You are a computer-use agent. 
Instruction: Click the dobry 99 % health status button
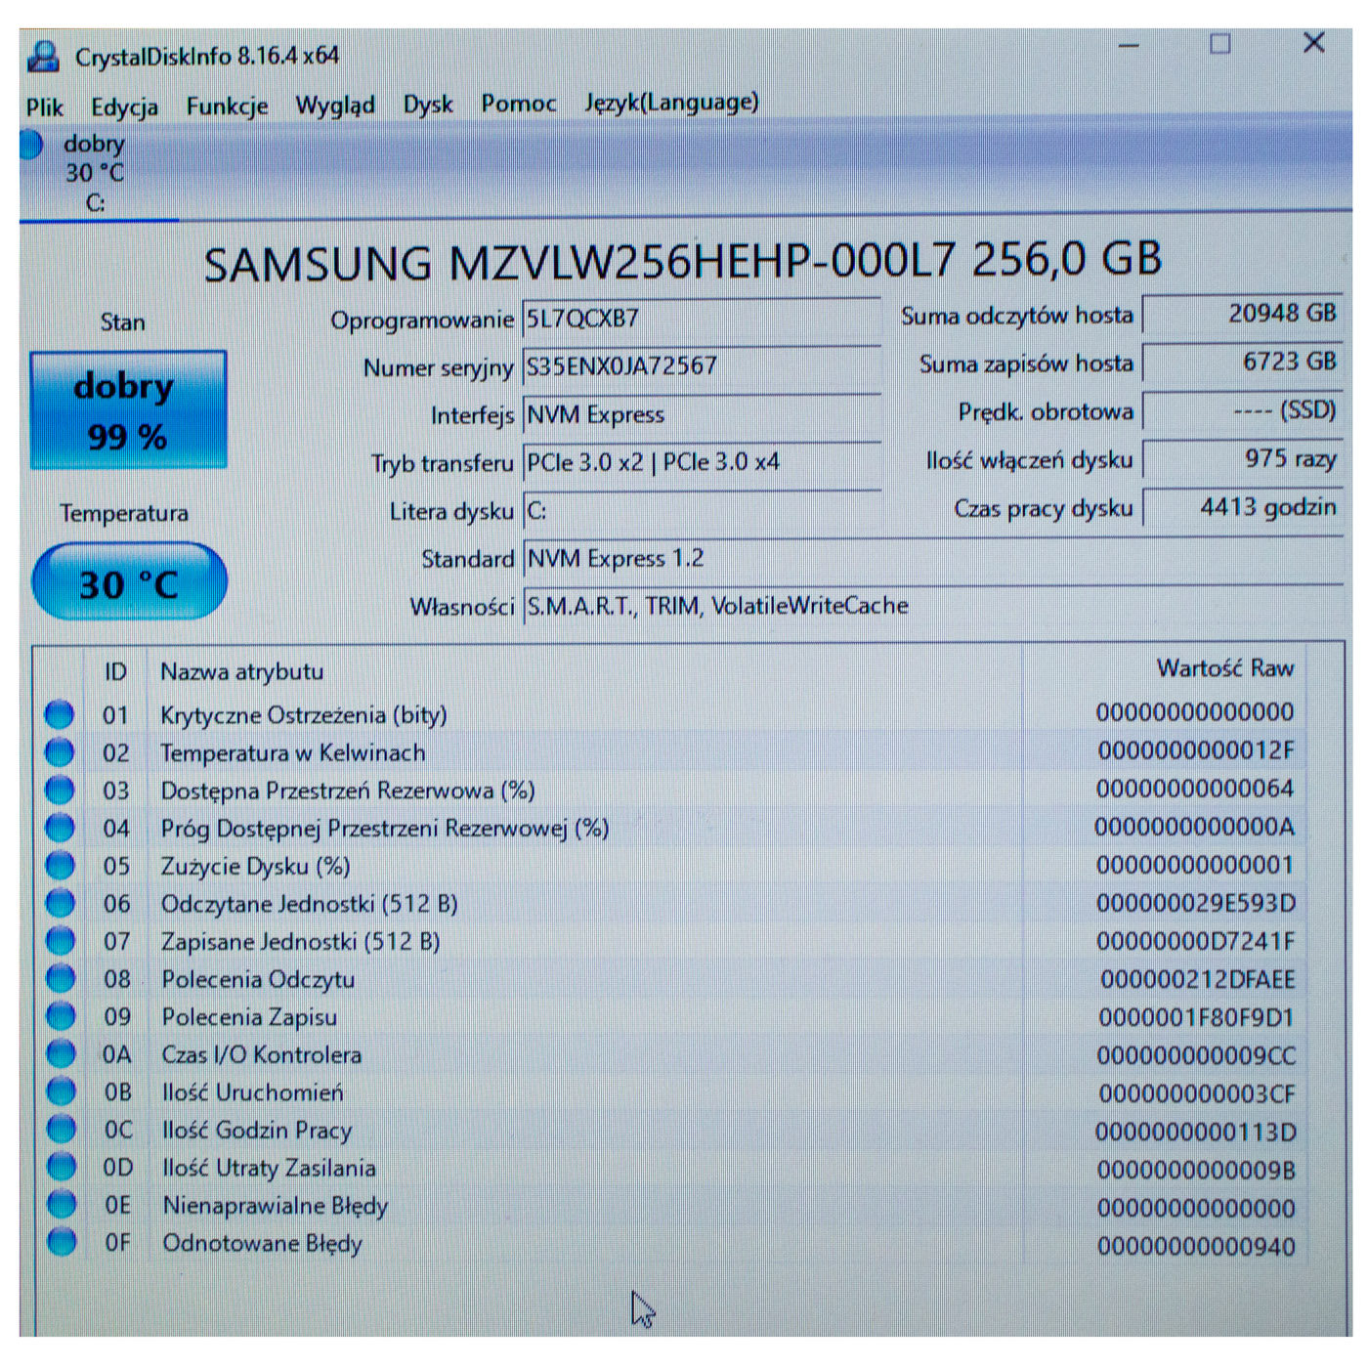coord(128,410)
